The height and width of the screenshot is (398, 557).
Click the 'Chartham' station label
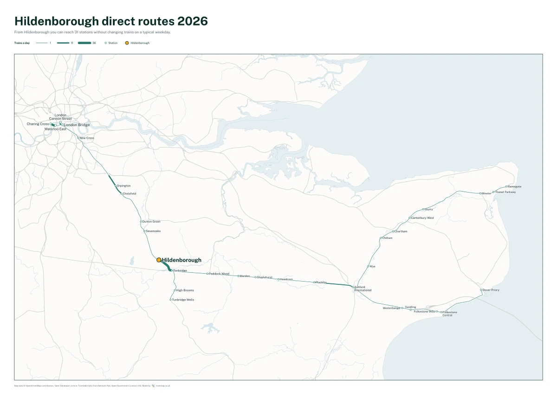click(x=401, y=231)
